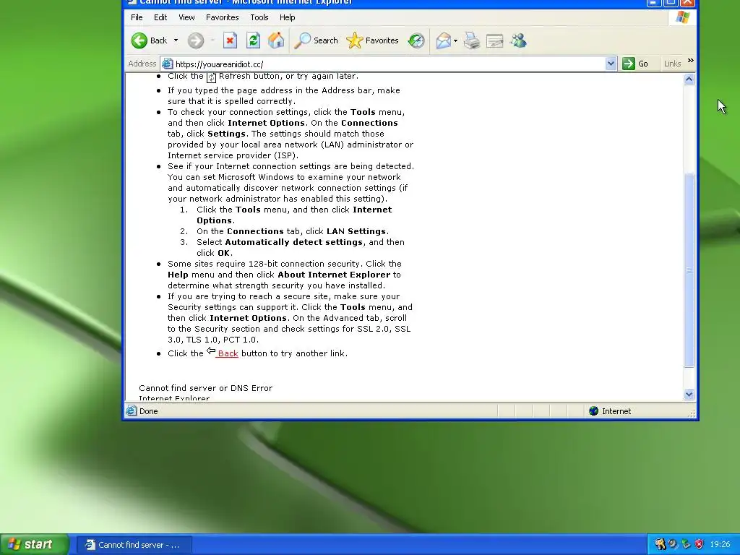Click the Edit page toolbar icon
This screenshot has width=740, height=555.
pyautogui.click(x=494, y=41)
